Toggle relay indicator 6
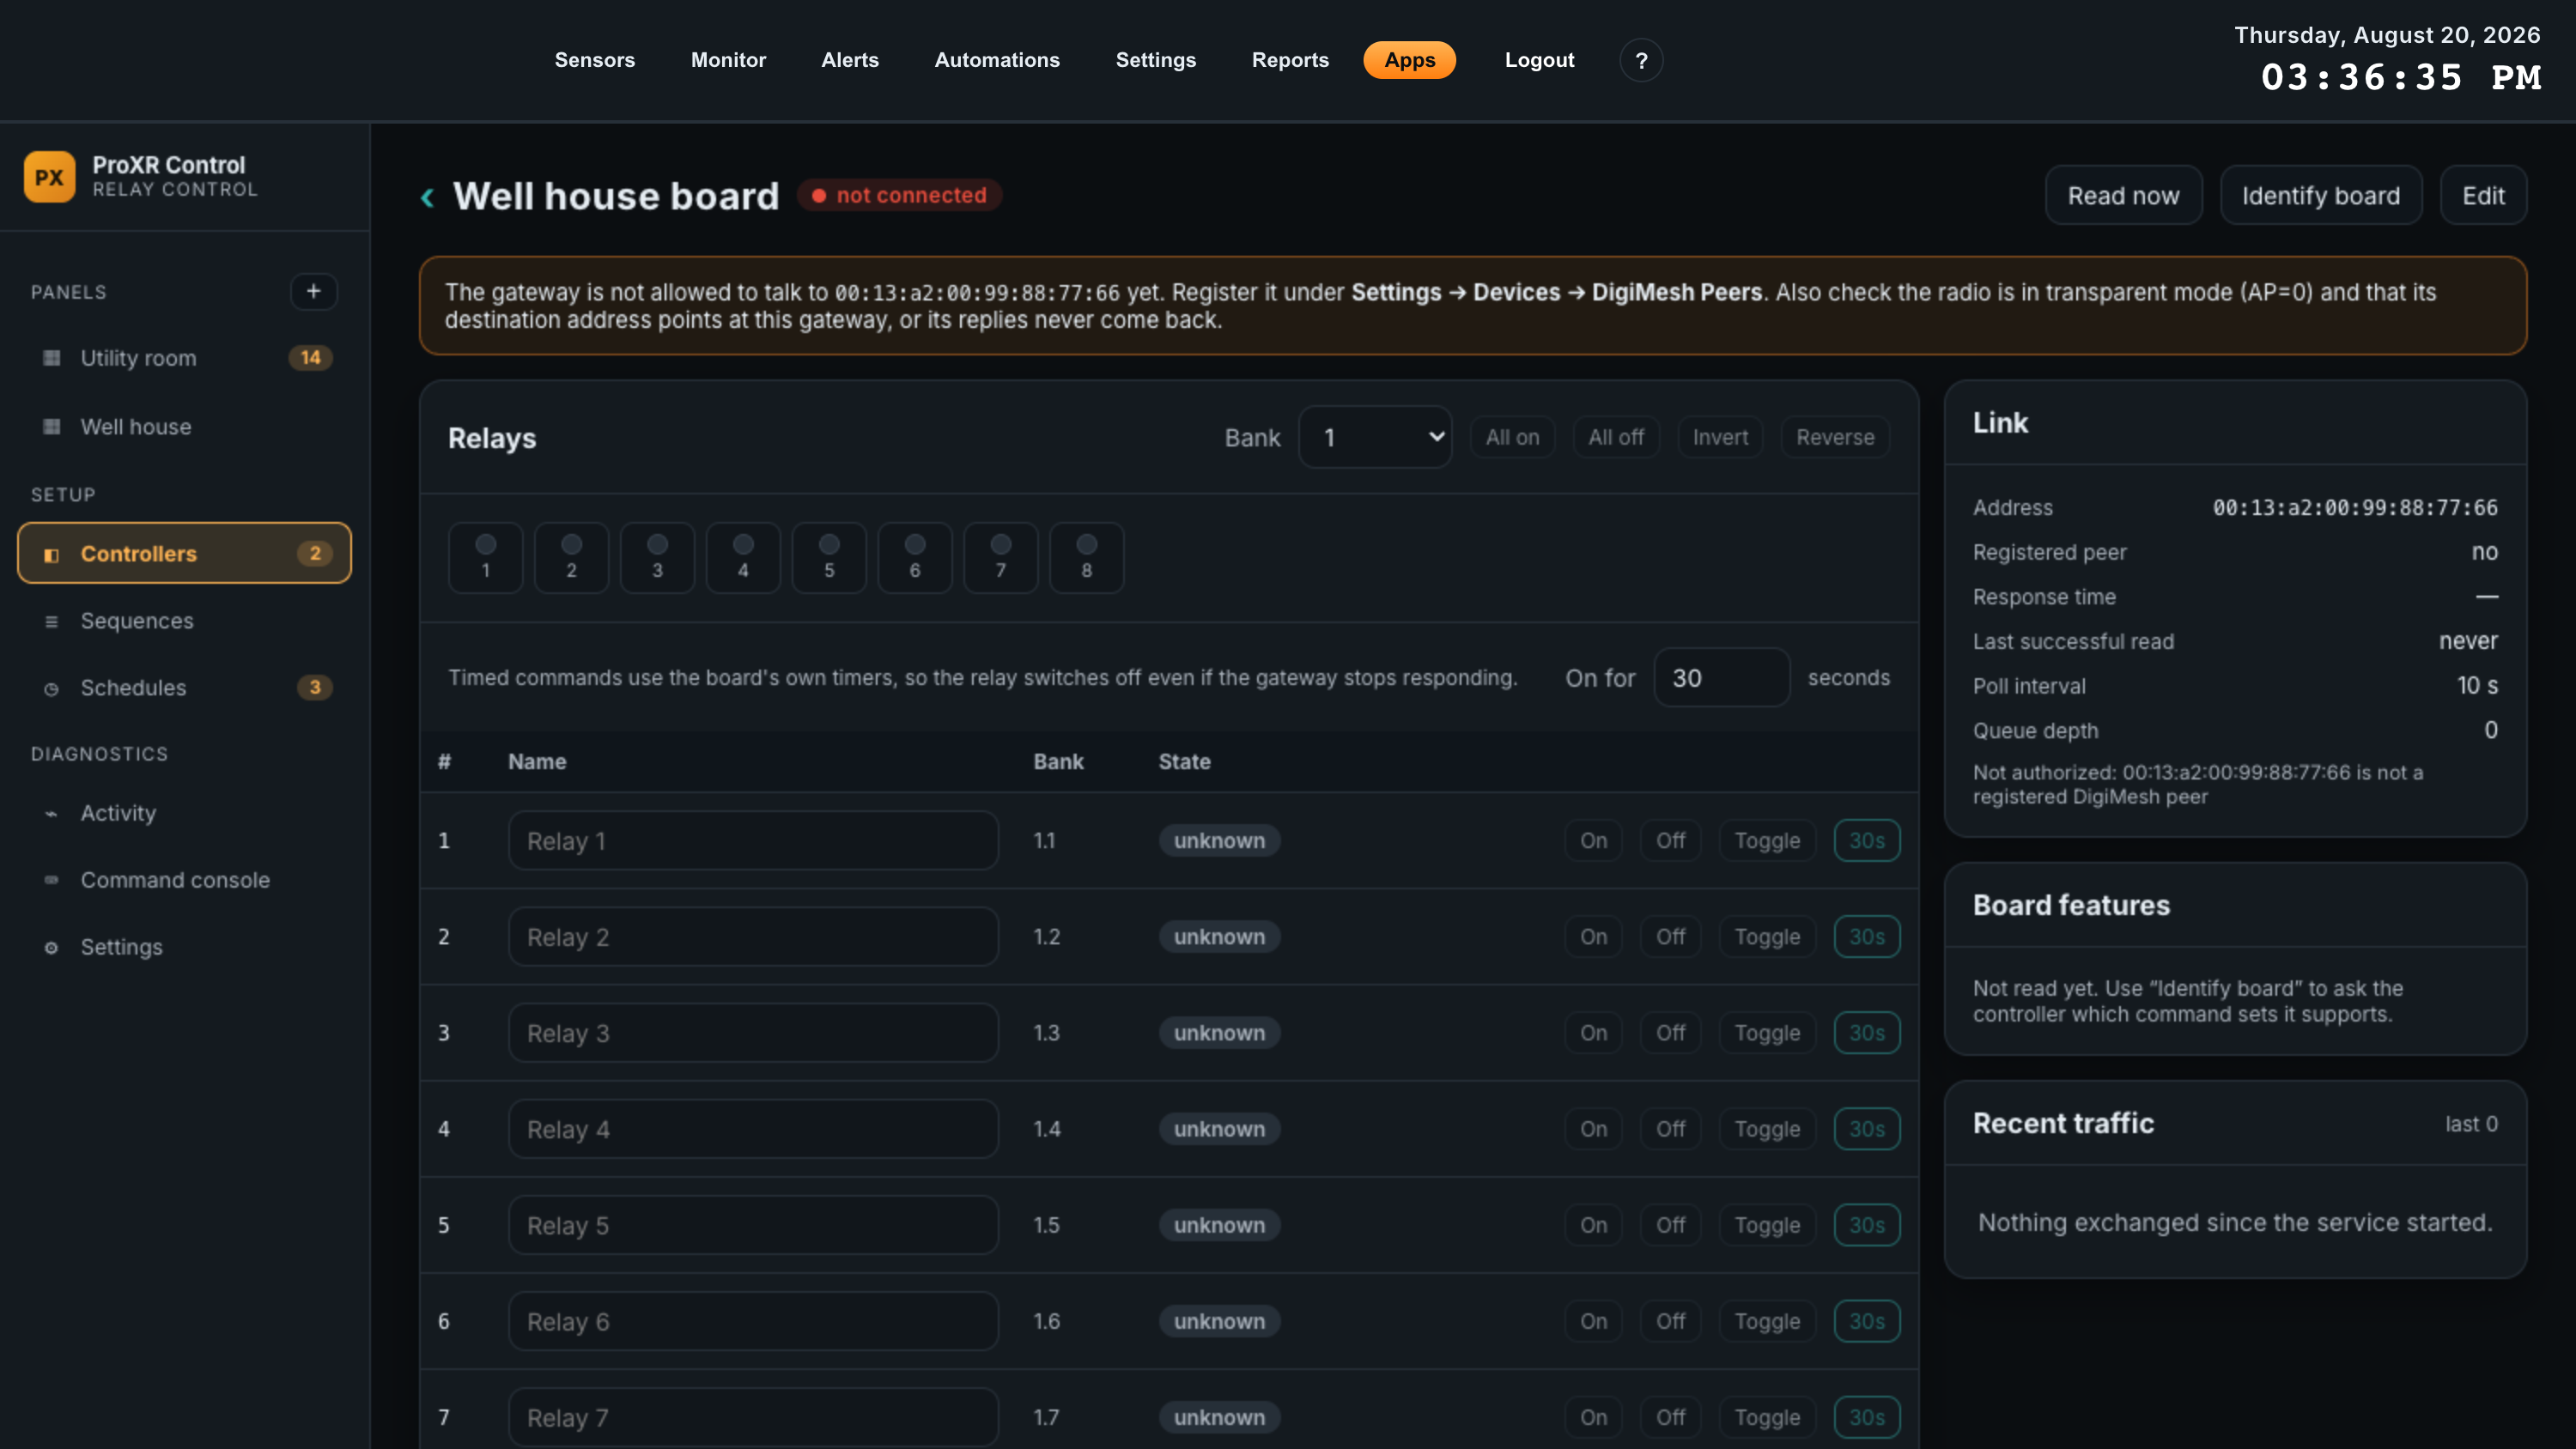 pyautogui.click(x=915, y=557)
